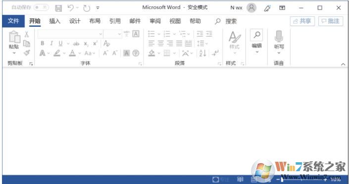
Task: Toggle Superscript formatting
Action: click(x=95, y=43)
